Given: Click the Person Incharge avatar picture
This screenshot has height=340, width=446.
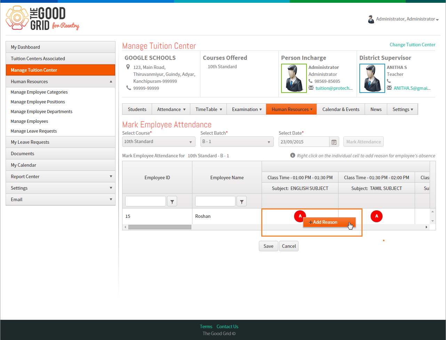Looking at the screenshot, I should point(294,78).
